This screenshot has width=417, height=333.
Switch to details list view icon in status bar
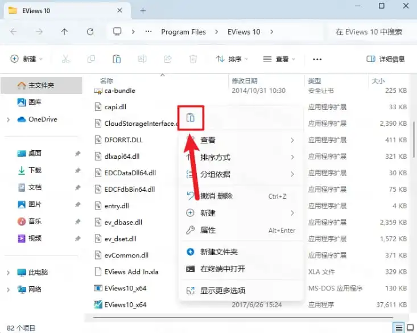click(399, 328)
